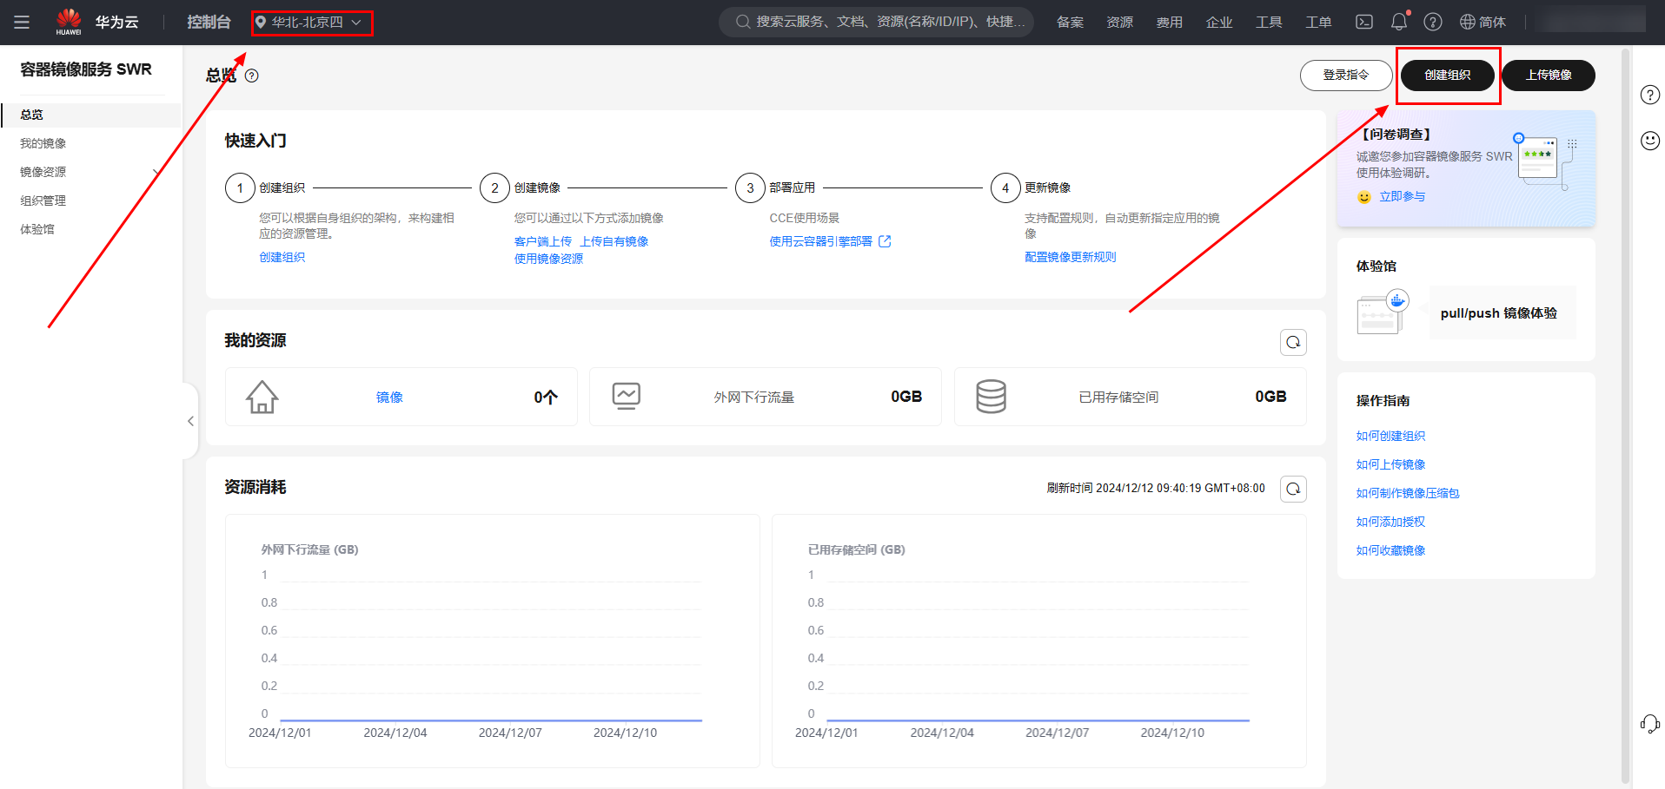Click the 登录指令 button
Screen dimensions: 1665x789
point(1346,75)
